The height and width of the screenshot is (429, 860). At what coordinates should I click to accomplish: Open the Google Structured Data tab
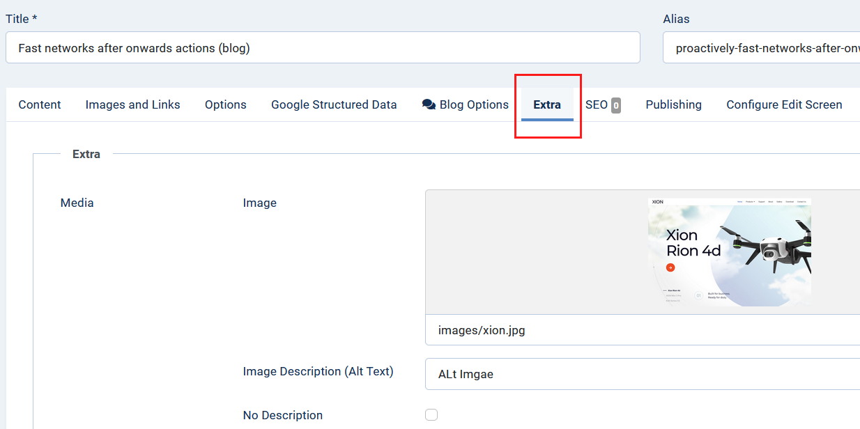pos(334,104)
